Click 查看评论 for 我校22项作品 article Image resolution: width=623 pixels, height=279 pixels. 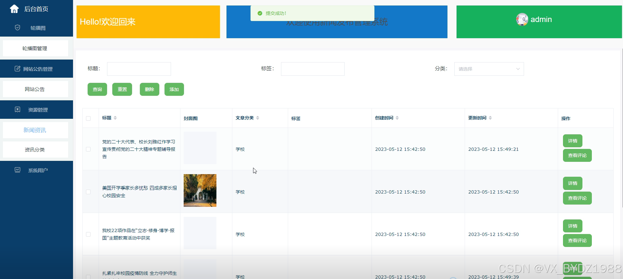(x=577, y=240)
